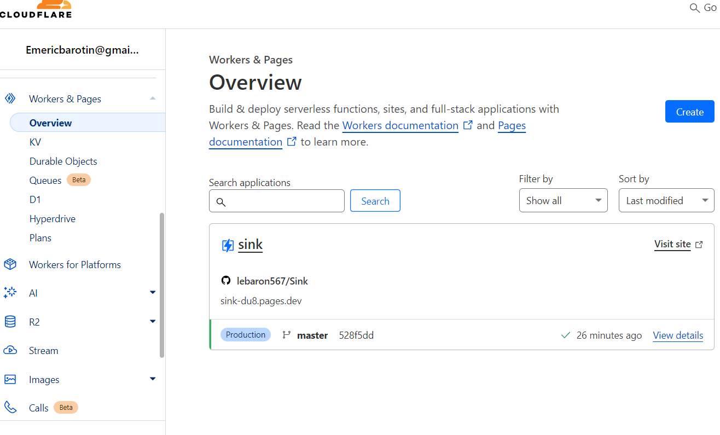Select Overview in the sidebar
This screenshot has width=720, height=435.
(88, 123)
